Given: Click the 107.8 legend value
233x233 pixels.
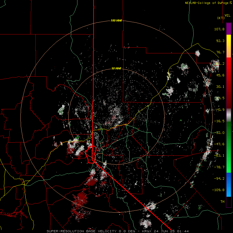Looking at the screenshot, I should (219, 29).
